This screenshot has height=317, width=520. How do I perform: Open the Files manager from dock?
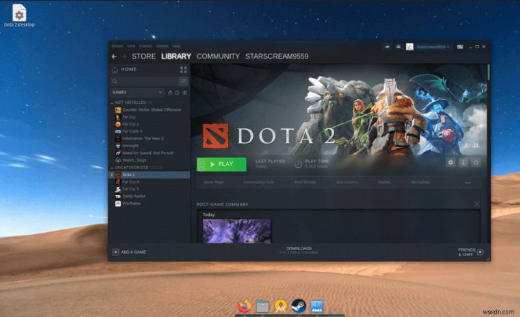(263, 307)
